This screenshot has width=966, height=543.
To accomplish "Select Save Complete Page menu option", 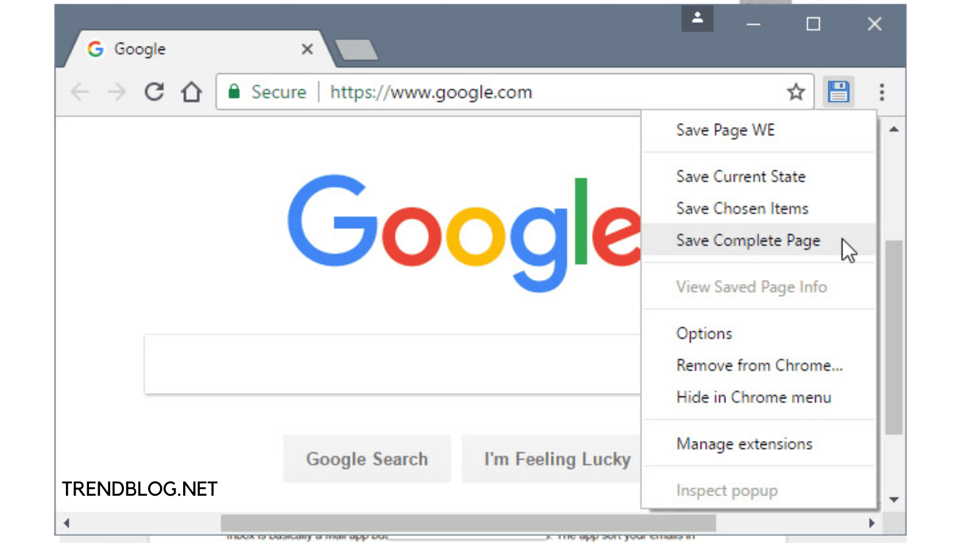I will (748, 240).
